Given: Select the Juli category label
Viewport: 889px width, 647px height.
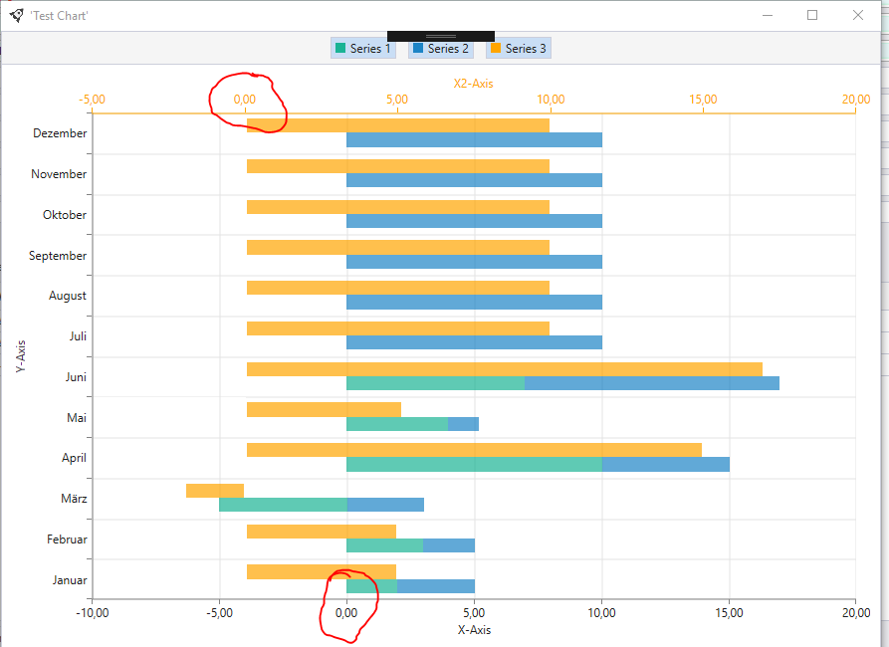Looking at the screenshot, I should click(79, 336).
